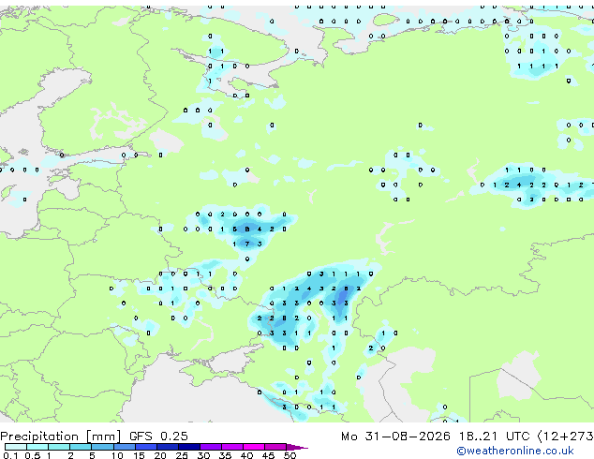The height and width of the screenshot is (459, 594).
Task: Select the 0.5–1 mm legend color box
Action: (x=37, y=447)
